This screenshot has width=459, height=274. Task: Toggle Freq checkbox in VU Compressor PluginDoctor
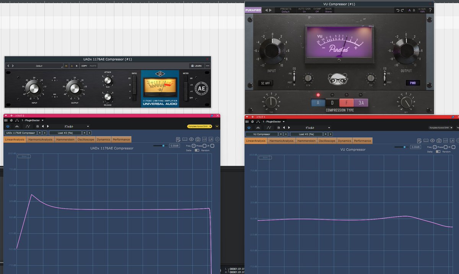point(435,147)
